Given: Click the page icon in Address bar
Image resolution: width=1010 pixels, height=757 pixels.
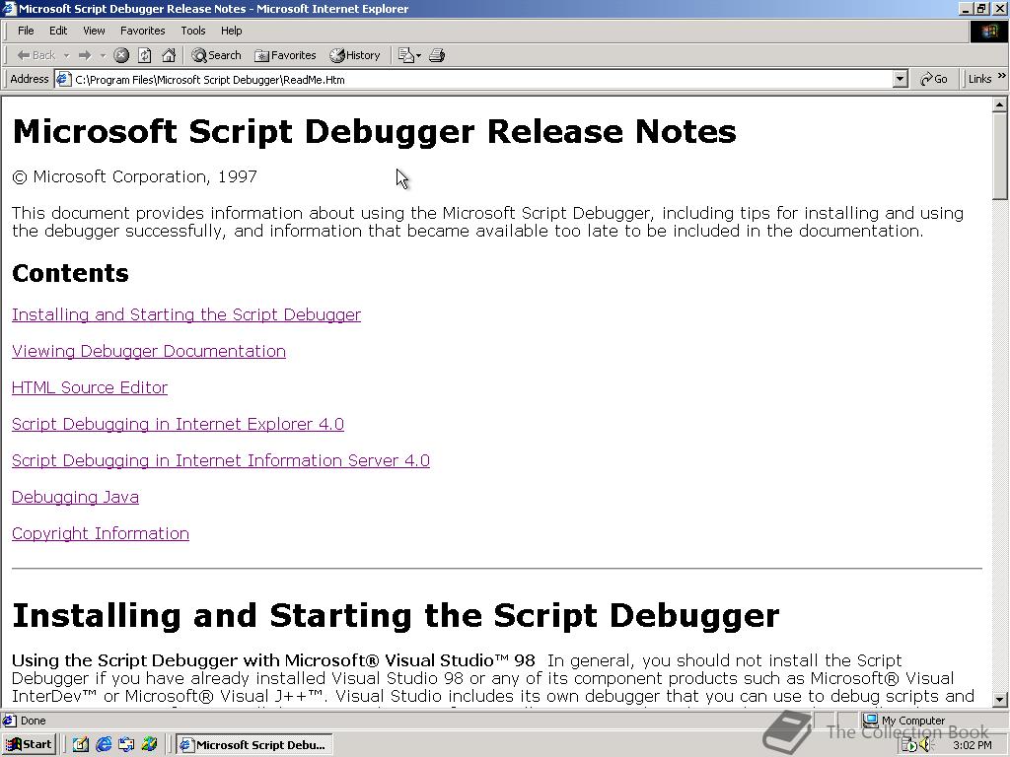Looking at the screenshot, I should pos(62,79).
